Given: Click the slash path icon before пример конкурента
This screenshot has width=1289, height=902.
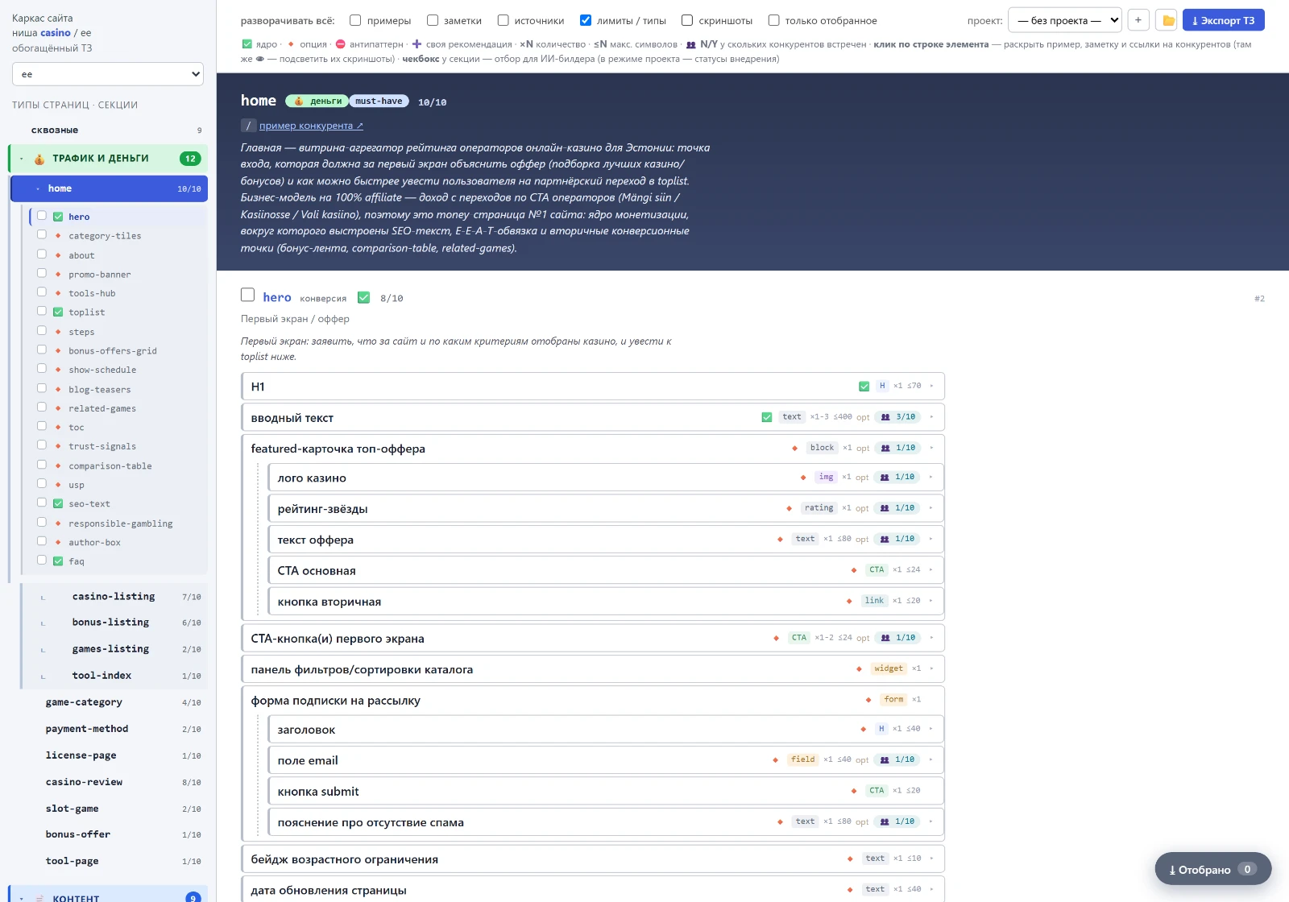Looking at the screenshot, I should [x=248, y=126].
